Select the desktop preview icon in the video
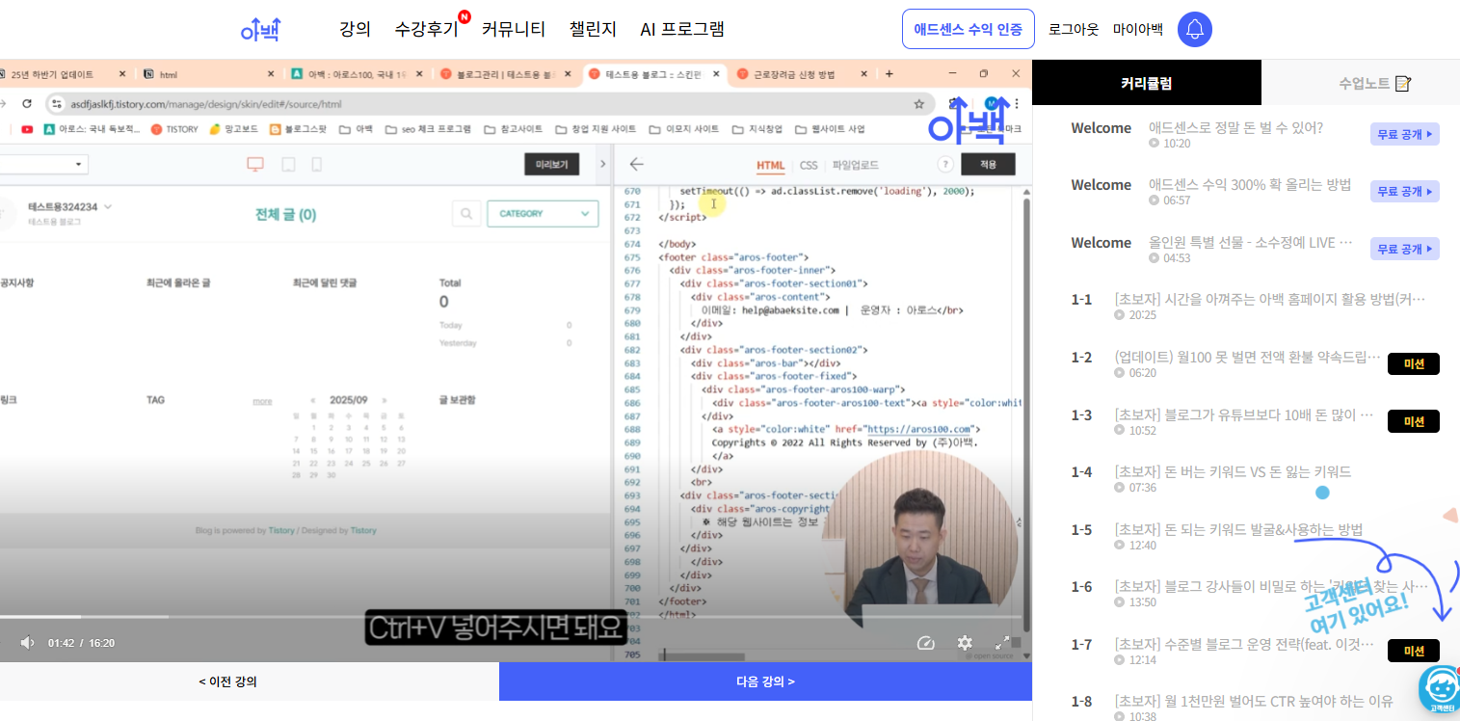1460x721 pixels. point(255,165)
